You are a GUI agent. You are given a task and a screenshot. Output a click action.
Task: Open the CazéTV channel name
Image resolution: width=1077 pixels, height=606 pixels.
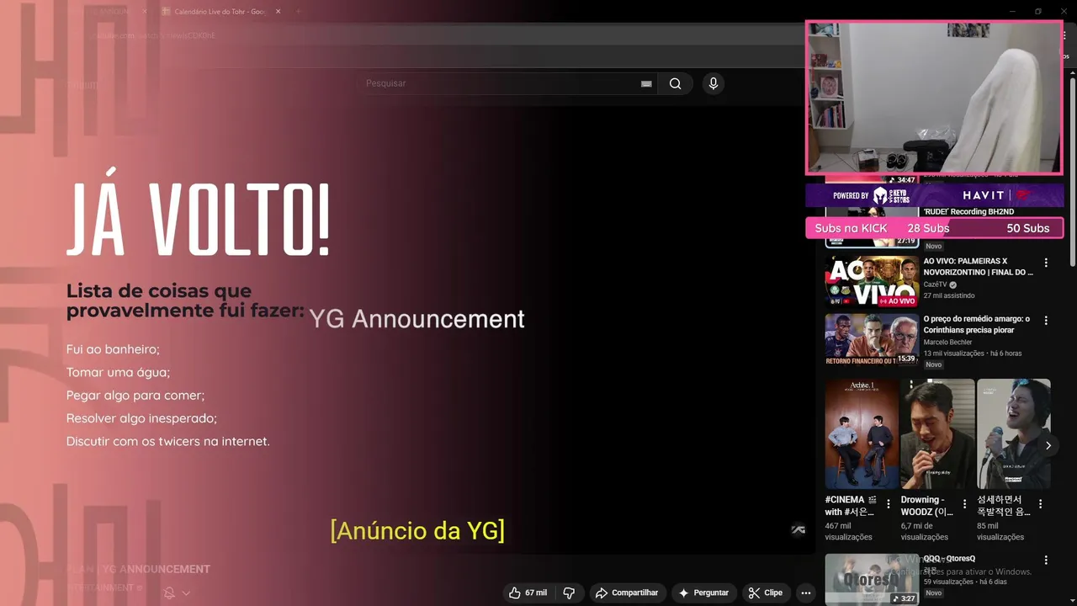click(935, 284)
